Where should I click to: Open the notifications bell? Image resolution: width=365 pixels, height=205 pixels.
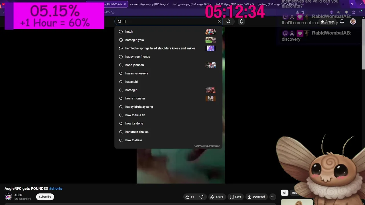coord(342,21)
